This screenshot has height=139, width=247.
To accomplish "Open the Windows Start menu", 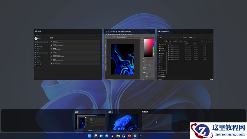I will click(90, 136).
